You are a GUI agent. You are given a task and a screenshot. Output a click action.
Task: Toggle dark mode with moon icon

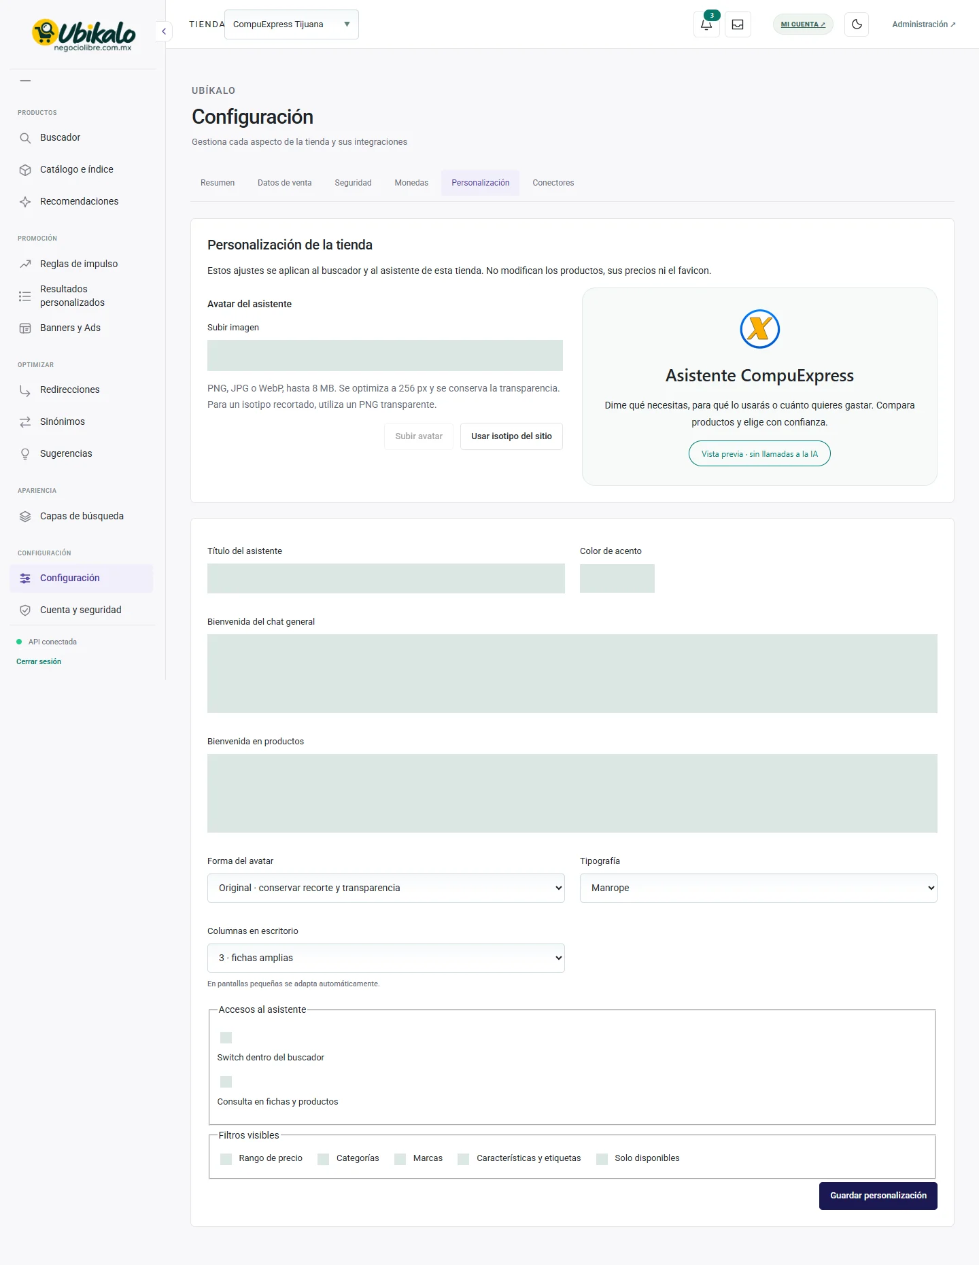857,24
